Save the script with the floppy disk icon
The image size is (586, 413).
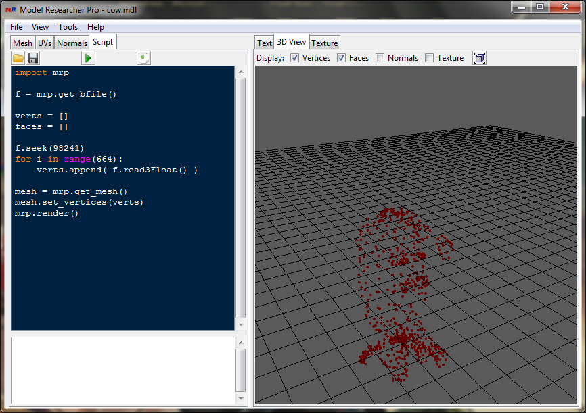coord(33,58)
